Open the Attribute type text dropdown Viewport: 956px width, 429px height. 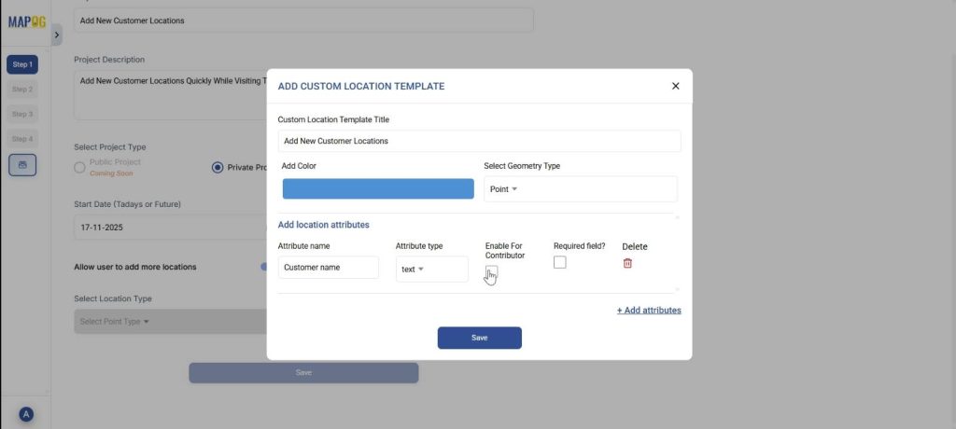click(x=431, y=269)
